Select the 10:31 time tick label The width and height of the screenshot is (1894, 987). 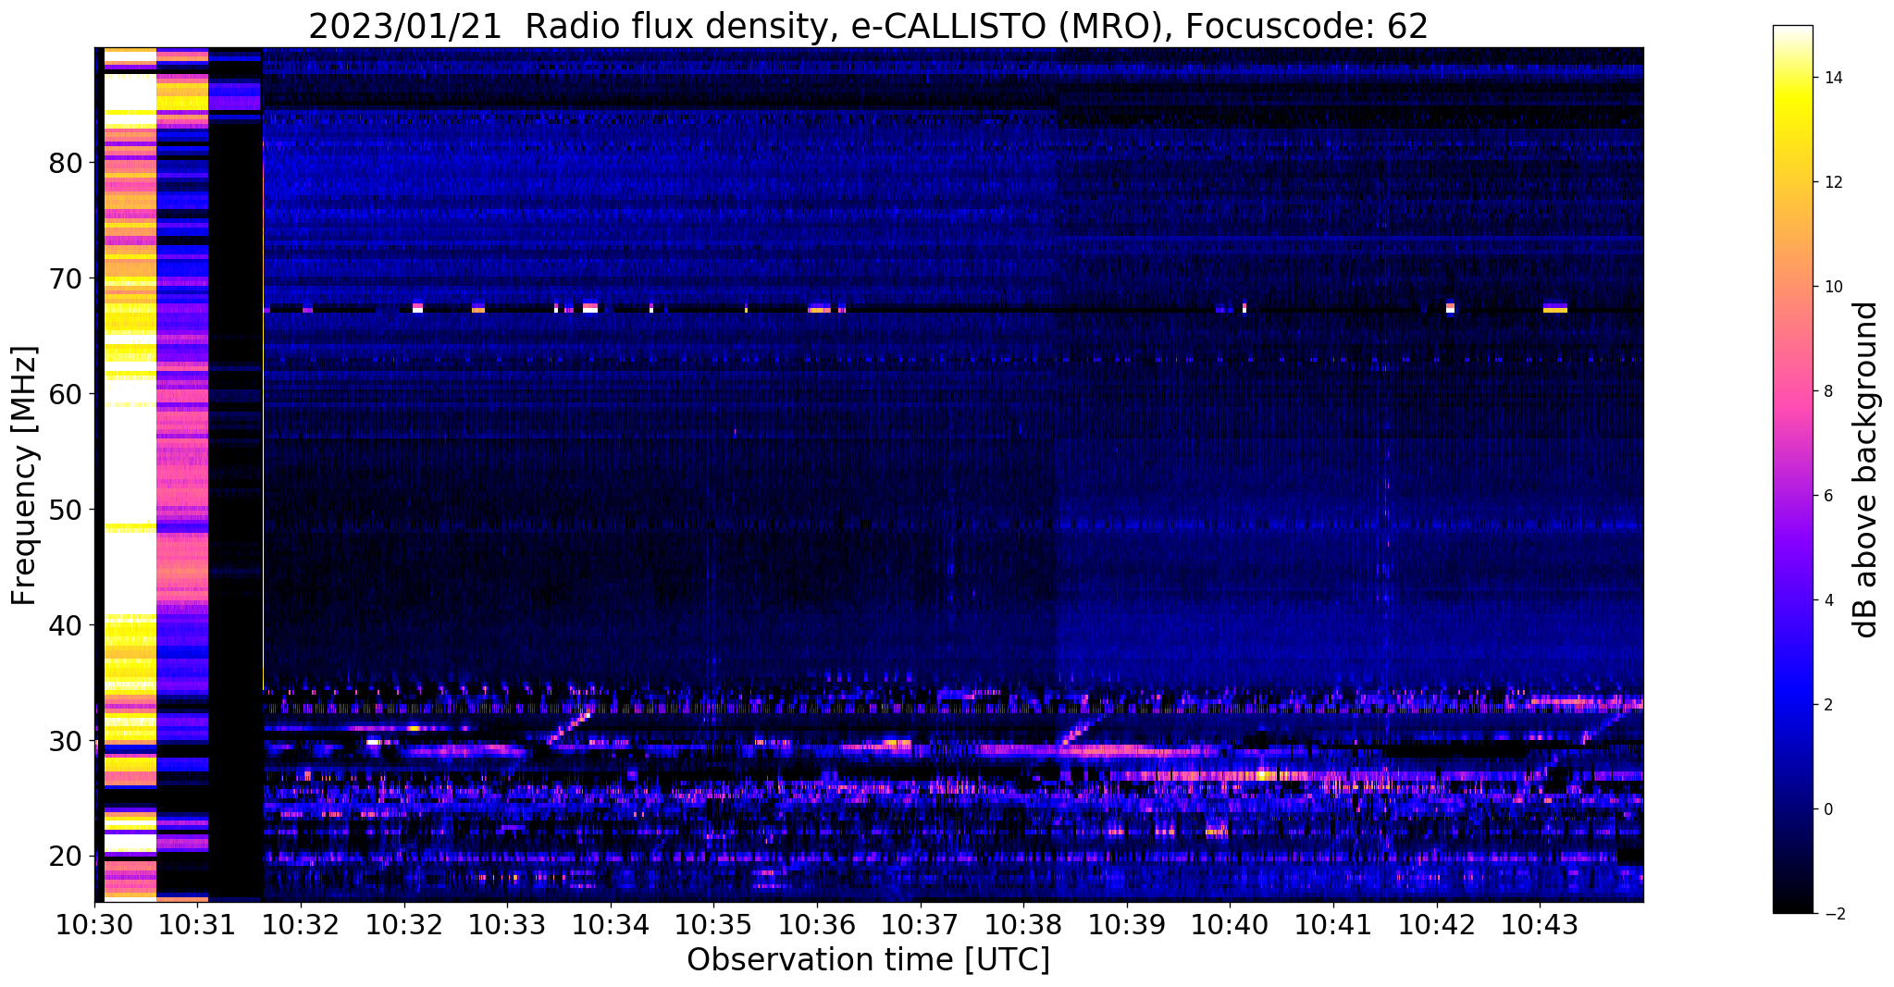[x=197, y=924]
